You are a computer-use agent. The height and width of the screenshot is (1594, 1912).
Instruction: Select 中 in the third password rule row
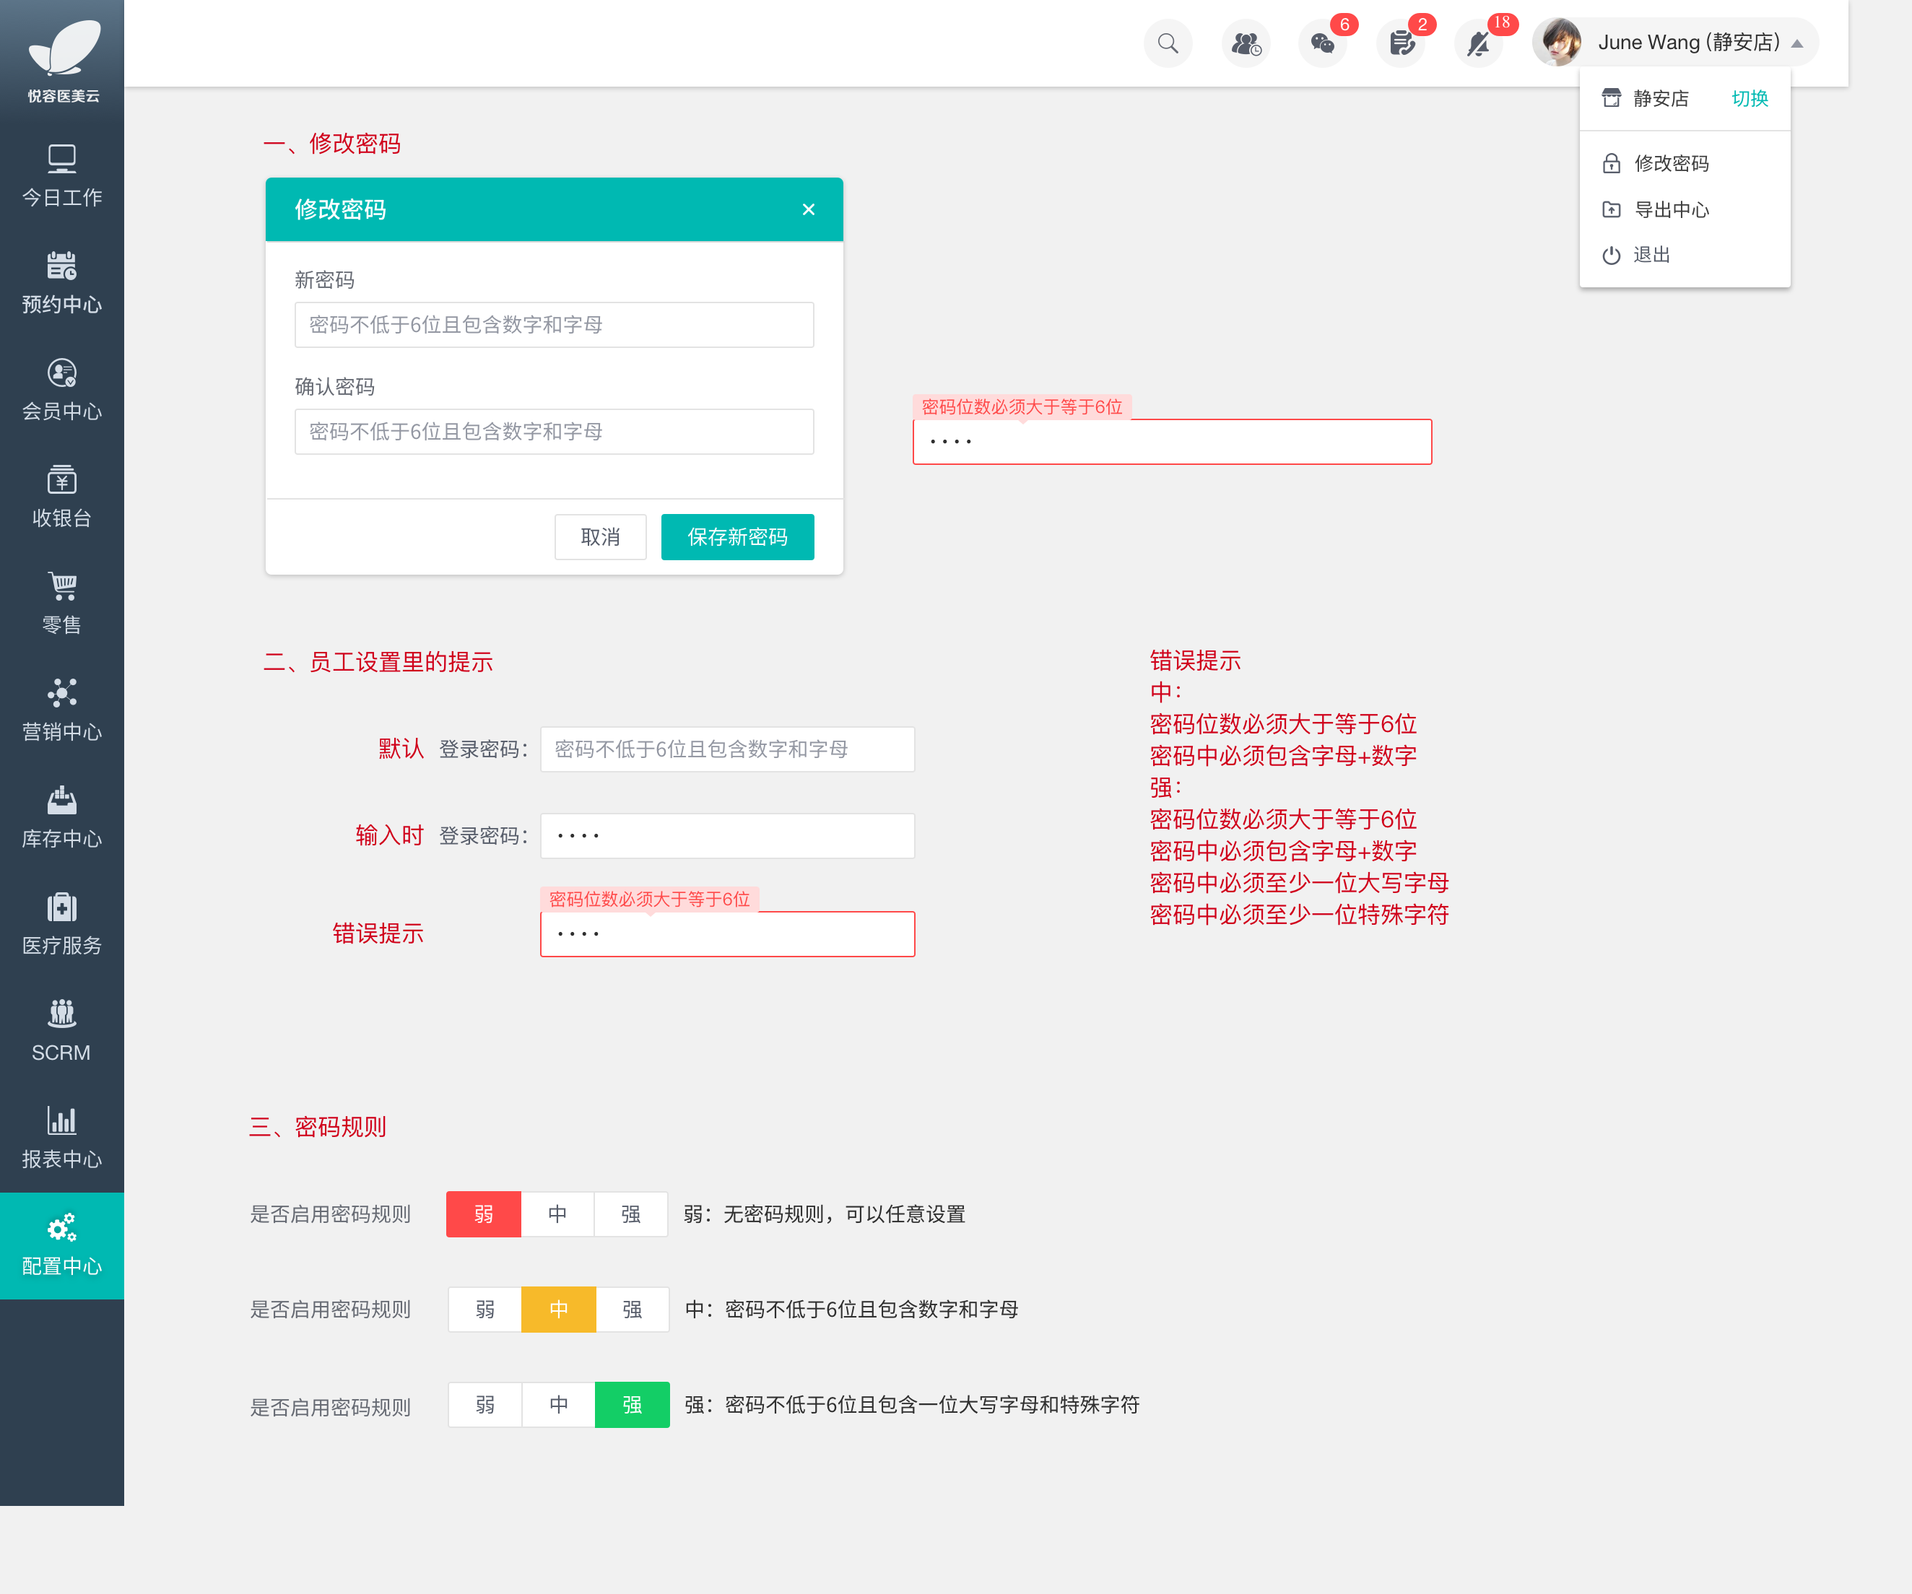point(559,1405)
